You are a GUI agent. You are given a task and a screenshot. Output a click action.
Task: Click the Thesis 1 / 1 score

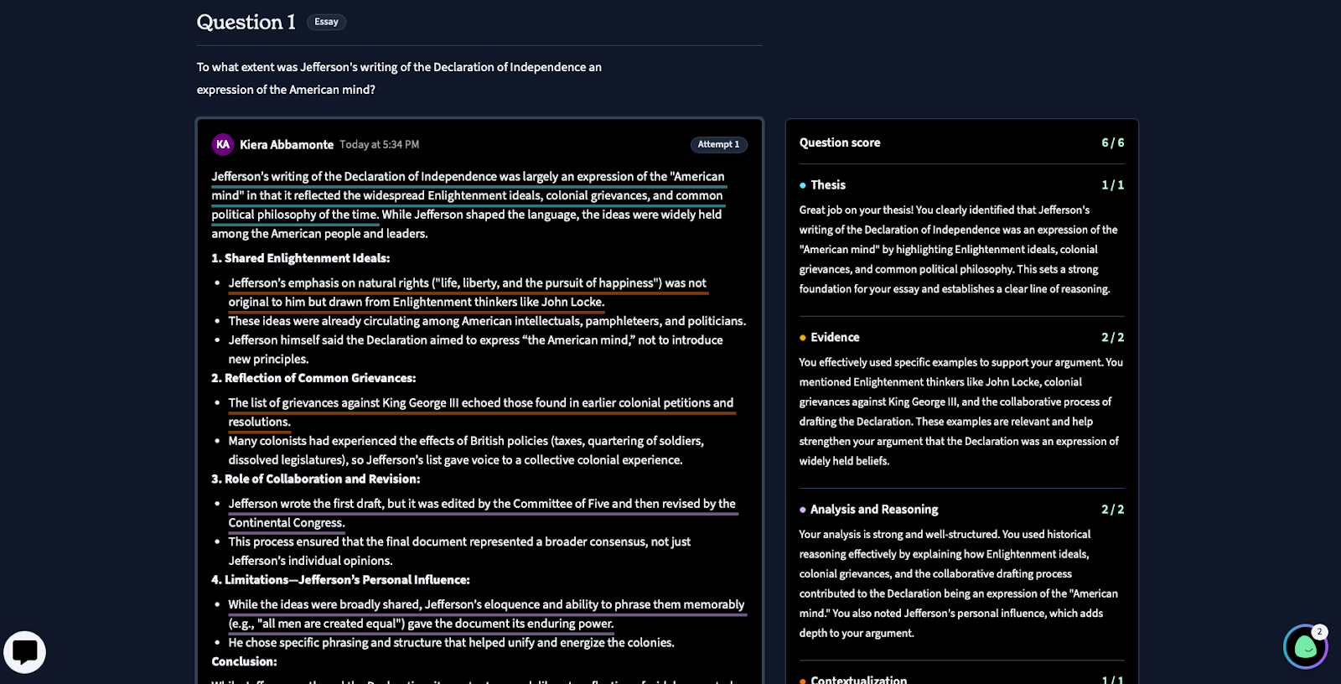(x=1112, y=185)
